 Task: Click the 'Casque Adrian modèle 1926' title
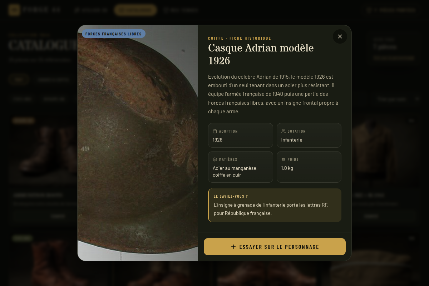coord(261,54)
